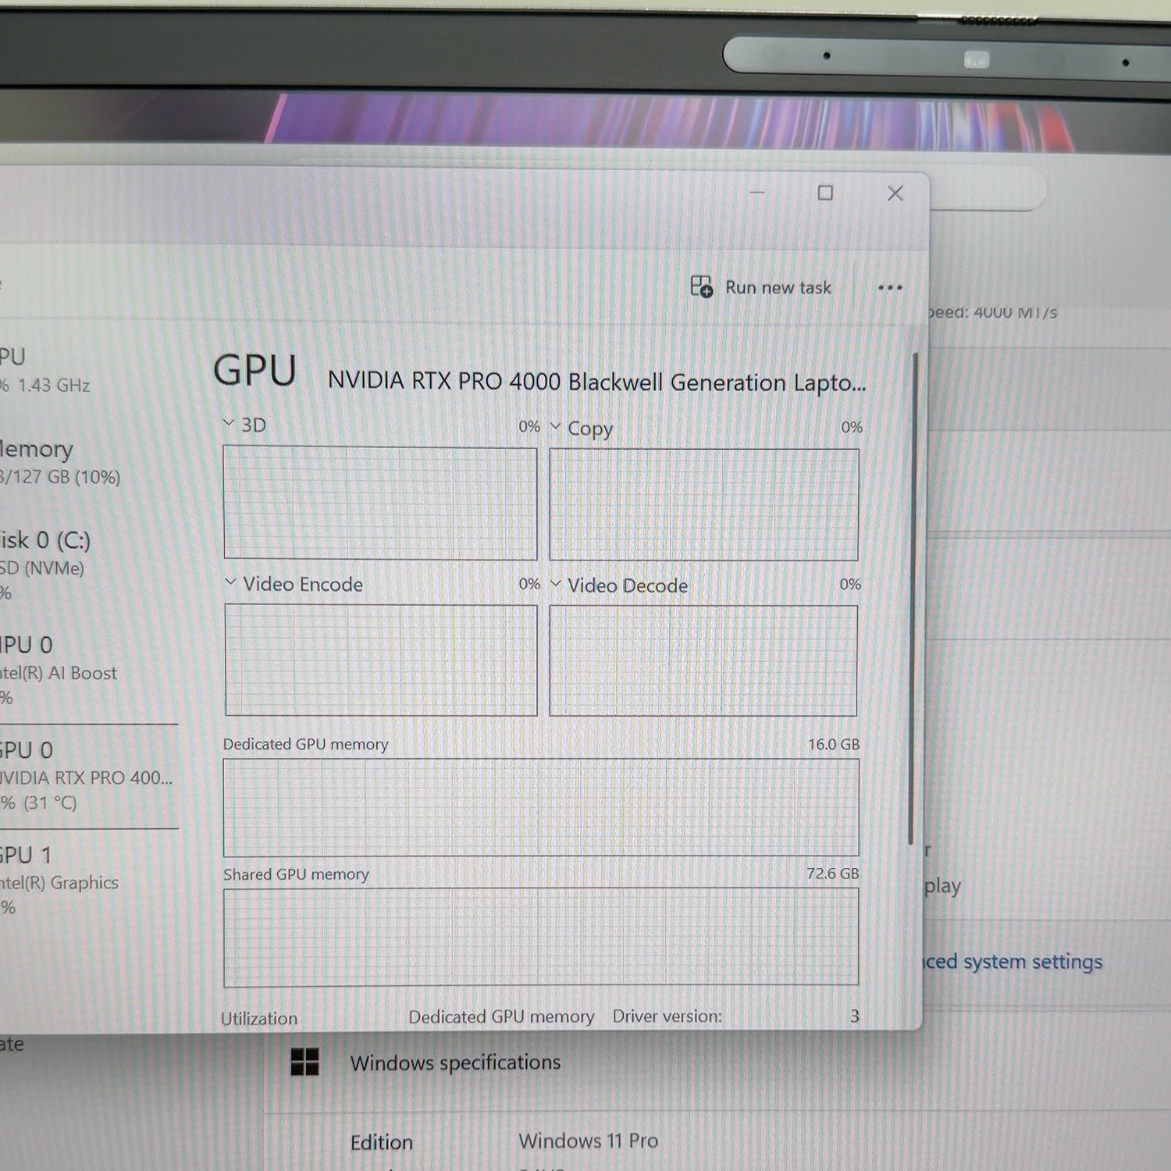Click the Windows logo beside Windows specifications
1171x1171 pixels.
(x=304, y=1062)
